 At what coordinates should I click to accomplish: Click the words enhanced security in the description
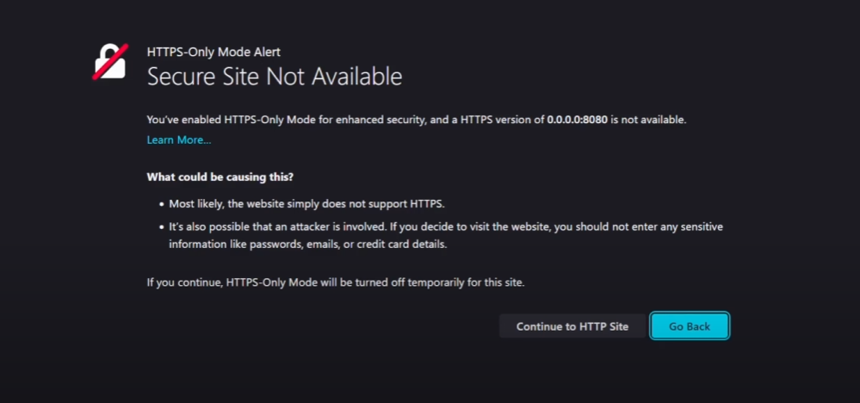381,120
